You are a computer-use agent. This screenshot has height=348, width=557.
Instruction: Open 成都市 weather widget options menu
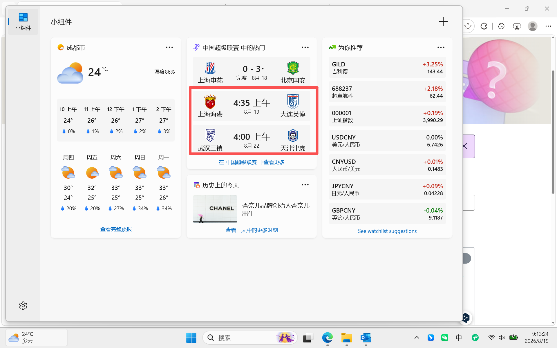[169, 47]
